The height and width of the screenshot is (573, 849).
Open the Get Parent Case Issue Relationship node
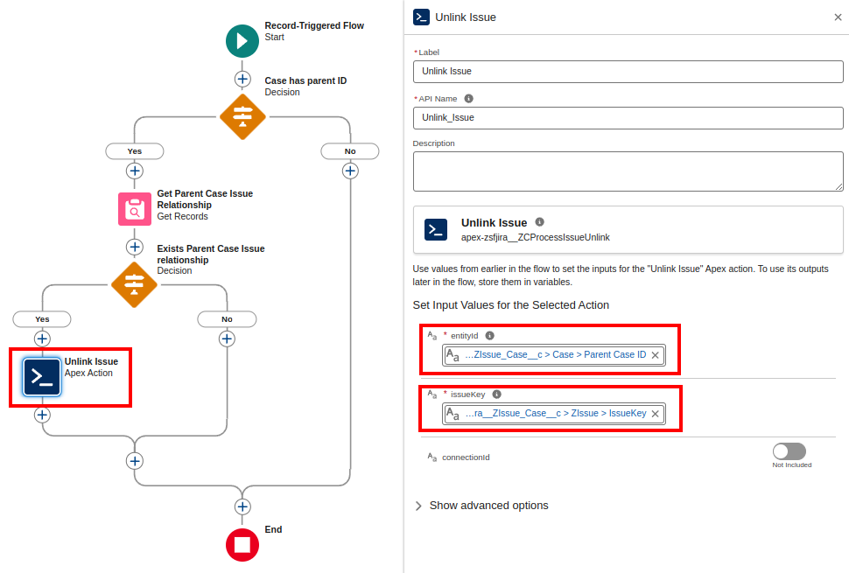coord(135,209)
